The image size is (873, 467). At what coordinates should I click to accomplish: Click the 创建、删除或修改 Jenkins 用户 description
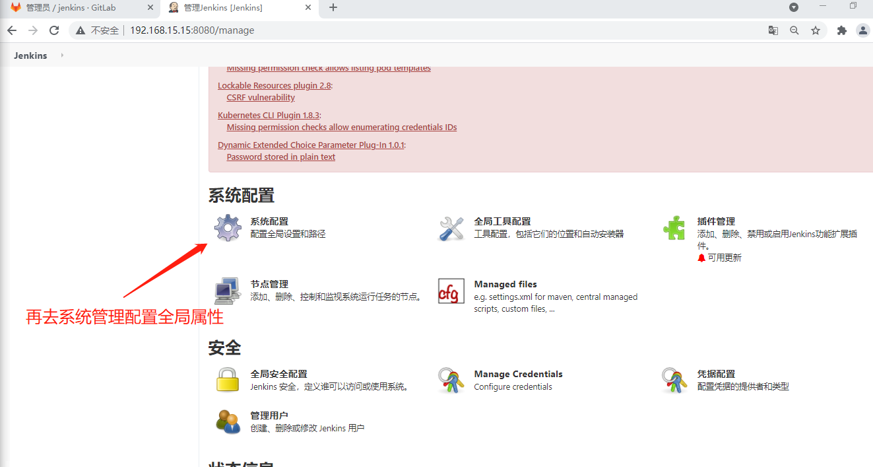click(307, 428)
